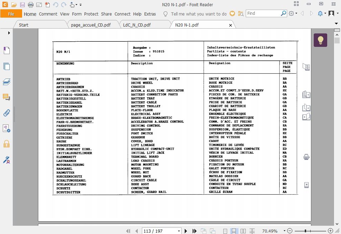Open the Help ribbon tab
This screenshot has width=341, height=234.
coord(137,14)
